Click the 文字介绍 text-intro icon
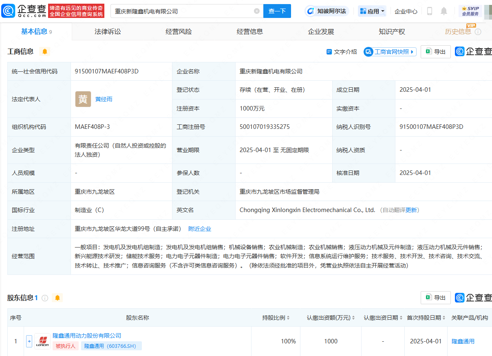 342,51
